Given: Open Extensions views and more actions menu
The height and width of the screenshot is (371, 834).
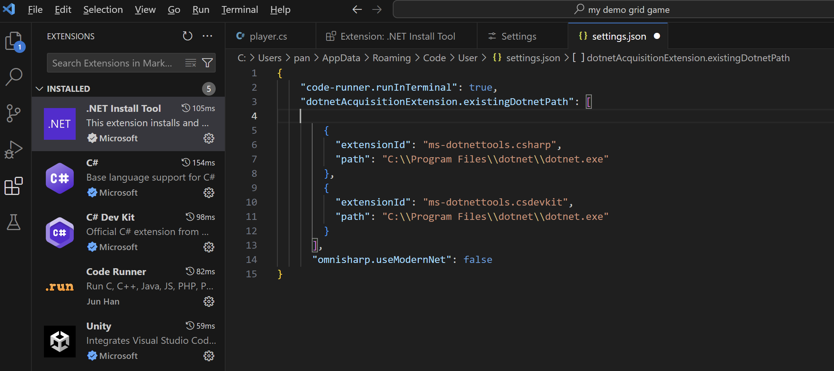Looking at the screenshot, I should pyautogui.click(x=207, y=36).
